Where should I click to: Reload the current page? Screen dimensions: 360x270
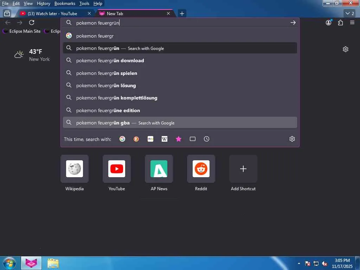(x=32, y=22)
